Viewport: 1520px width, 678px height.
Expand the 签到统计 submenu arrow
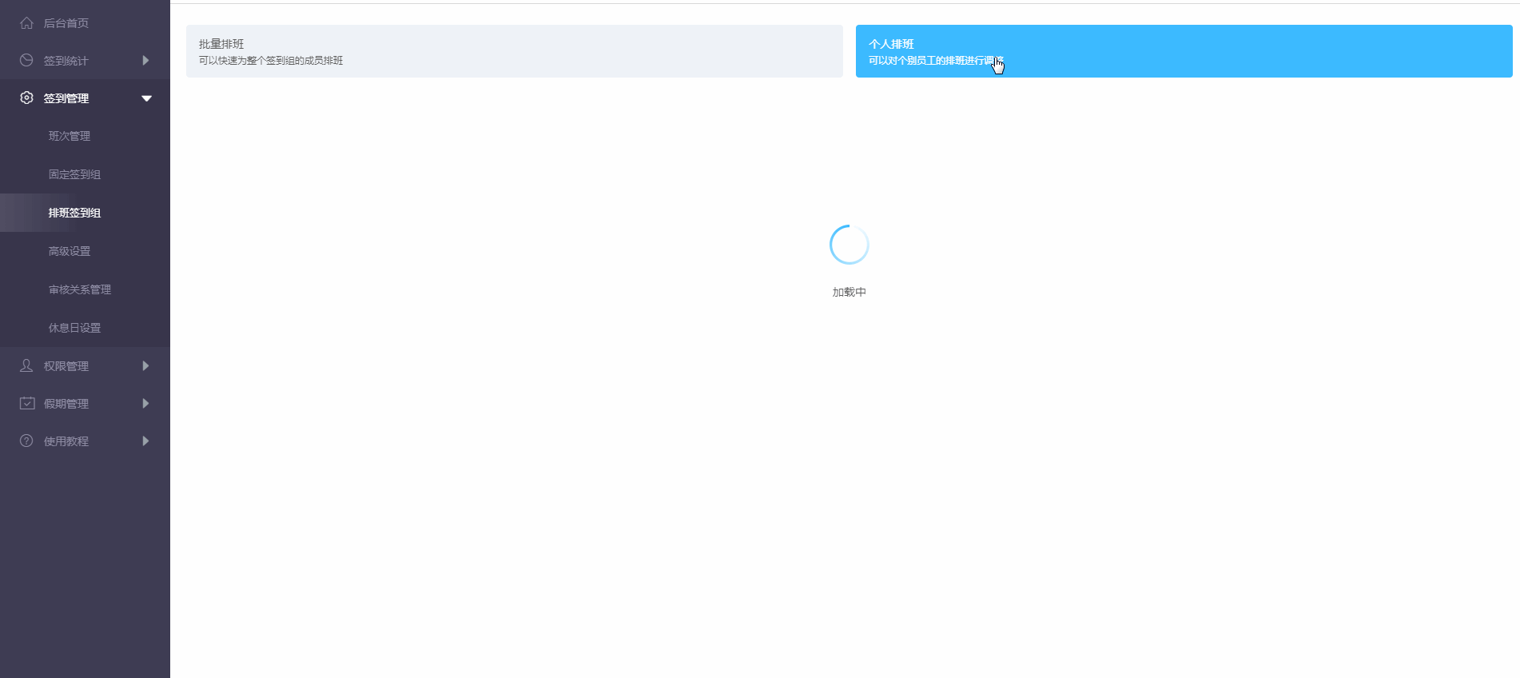[145, 61]
